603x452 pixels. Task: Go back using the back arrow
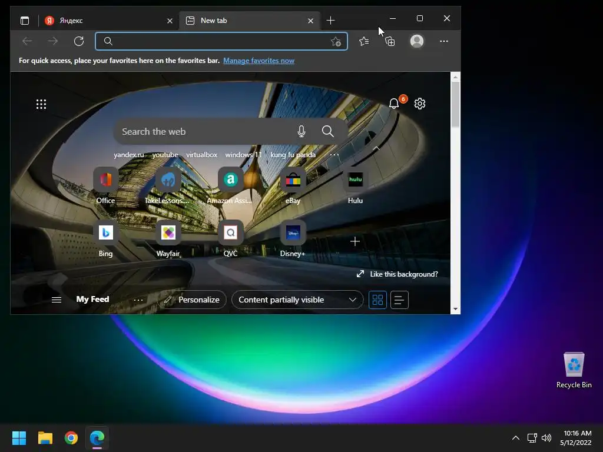pos(27,41)
